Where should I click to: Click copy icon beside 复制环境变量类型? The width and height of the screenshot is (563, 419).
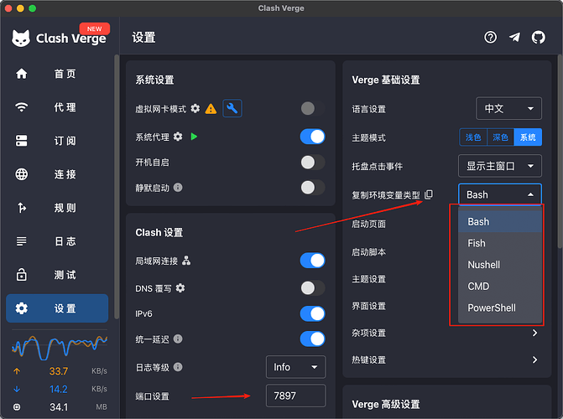(x=429, y=194)
